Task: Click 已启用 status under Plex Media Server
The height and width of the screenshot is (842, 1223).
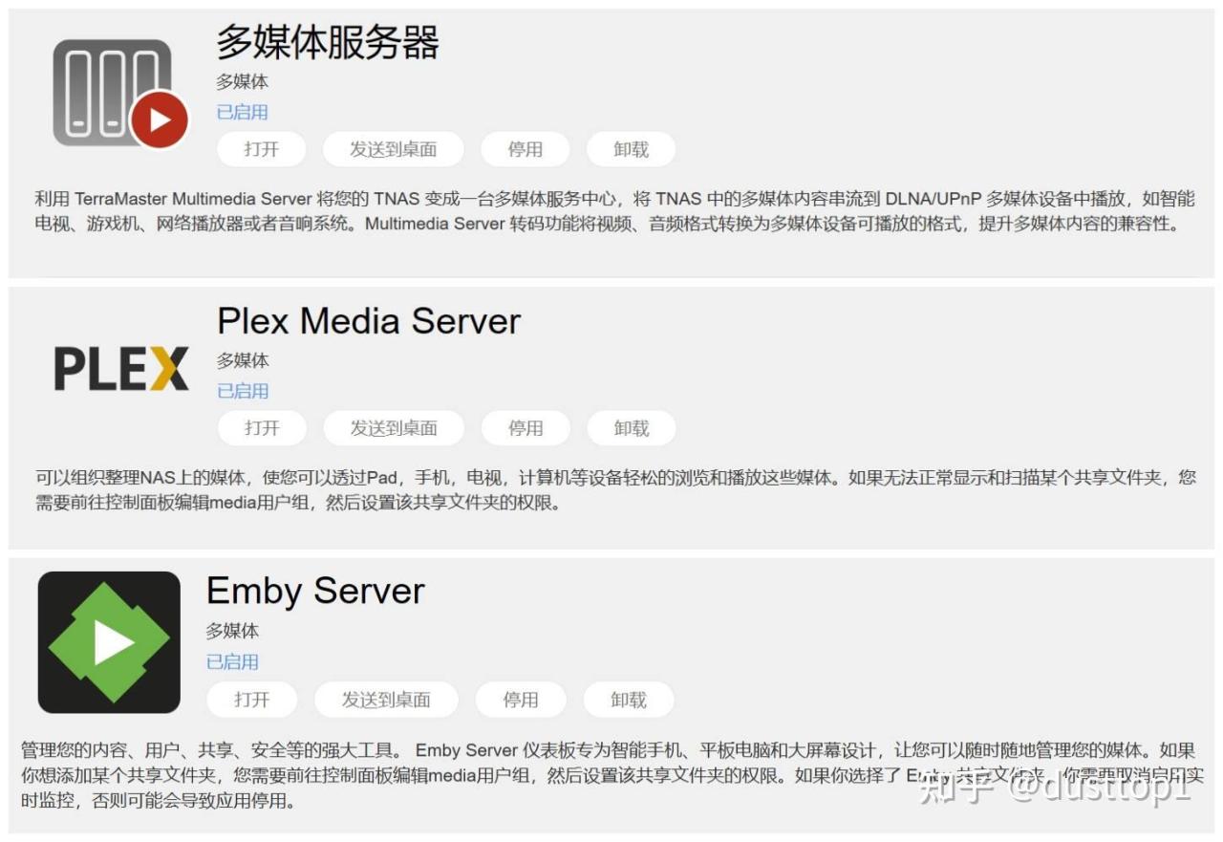Action: tap(243, 391)
